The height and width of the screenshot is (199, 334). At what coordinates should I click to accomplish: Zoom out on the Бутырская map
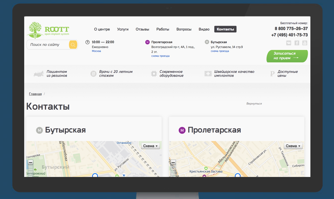click(x=30, y=163)
